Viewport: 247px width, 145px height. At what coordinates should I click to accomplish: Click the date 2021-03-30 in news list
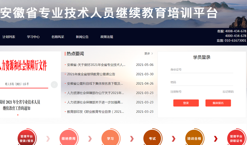coord(145,74)
